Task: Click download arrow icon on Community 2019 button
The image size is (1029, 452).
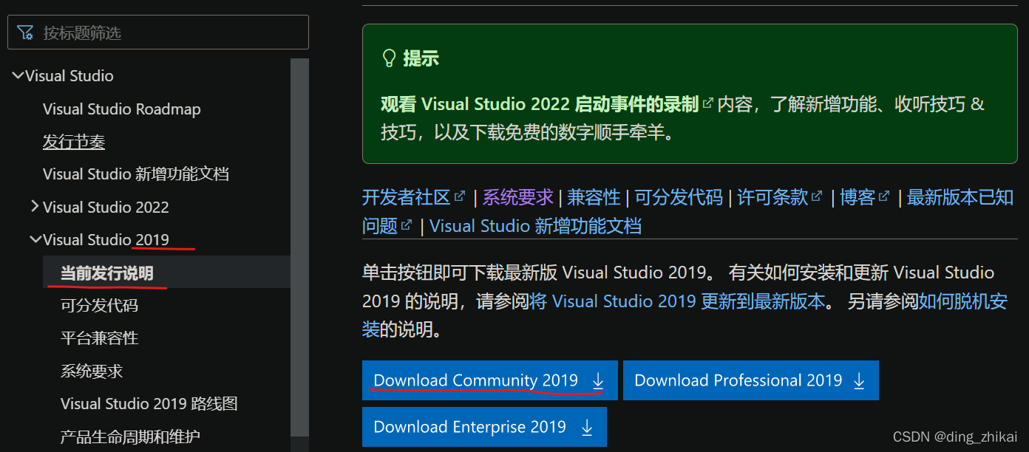Action: tap(598, 380)
